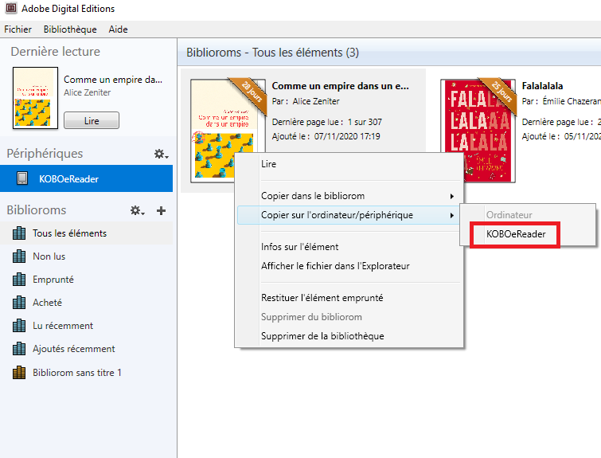The width and height of the screenshot is (601, 458).
Task: Open Infos sur l'élément
Action: [x=349, y=247]
